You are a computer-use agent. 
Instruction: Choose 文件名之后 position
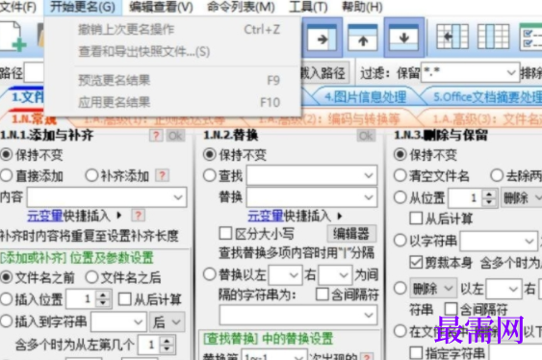pos(91,277)
